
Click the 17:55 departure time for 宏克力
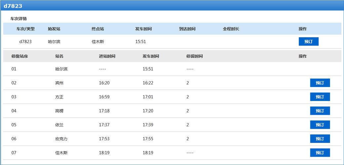click(148, 139)
